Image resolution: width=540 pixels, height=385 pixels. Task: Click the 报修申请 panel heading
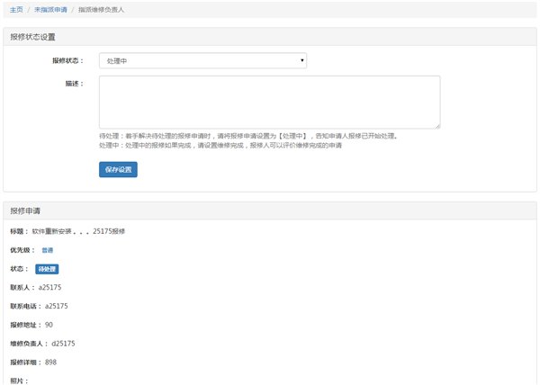pos(25,210)
